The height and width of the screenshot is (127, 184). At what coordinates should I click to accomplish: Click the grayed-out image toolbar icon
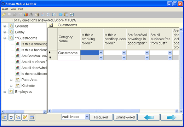click(x=20, y=14)
